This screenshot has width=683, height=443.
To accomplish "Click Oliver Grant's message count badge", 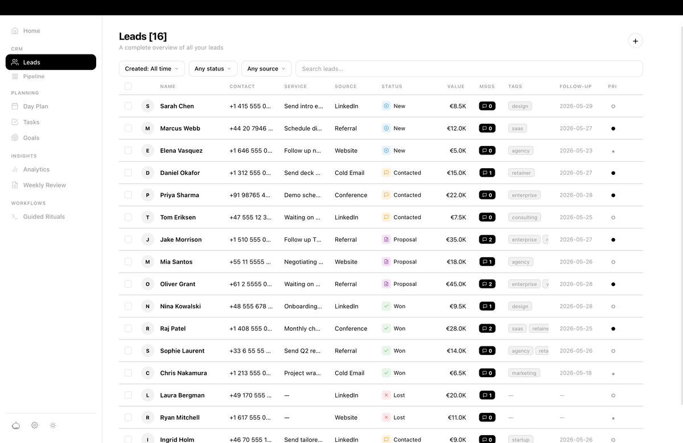I will click(487, 284).
